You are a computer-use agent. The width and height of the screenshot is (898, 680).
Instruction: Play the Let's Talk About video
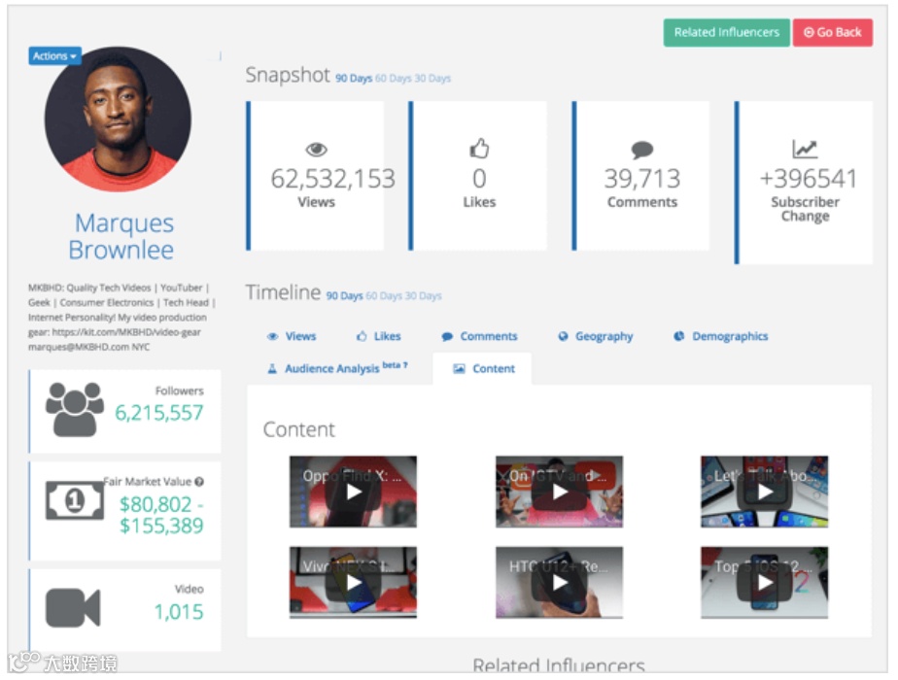point(765,492)
